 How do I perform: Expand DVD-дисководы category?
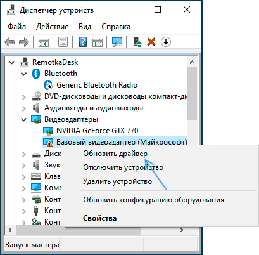coord(24,97)
